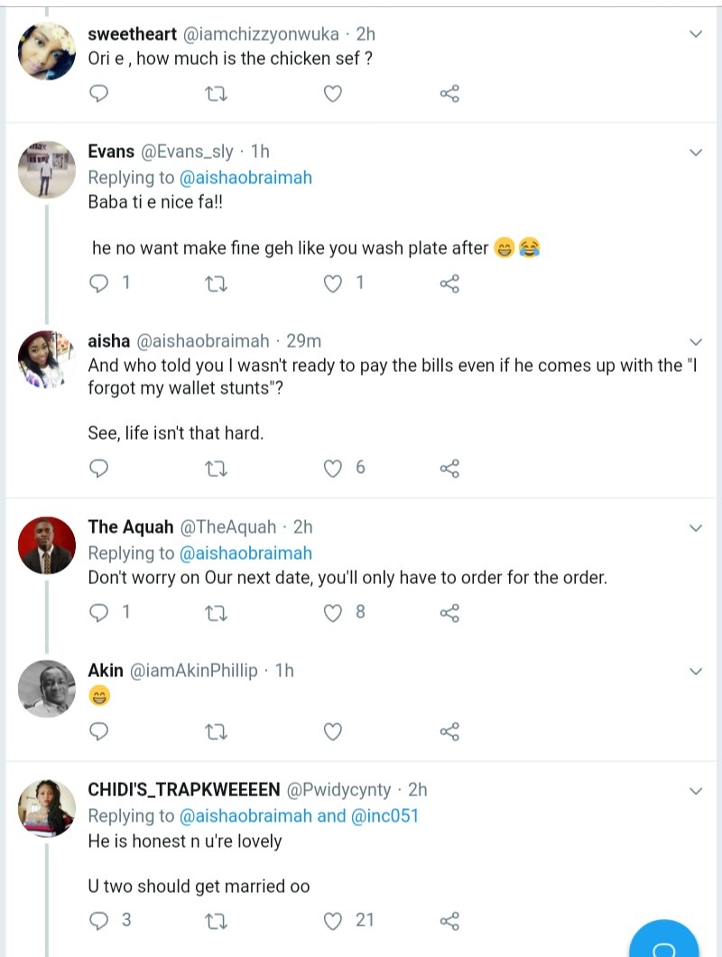Like Evans' 'wash plate' tweet
Viewport: 722px width, 957px height.
pos(334,283)
